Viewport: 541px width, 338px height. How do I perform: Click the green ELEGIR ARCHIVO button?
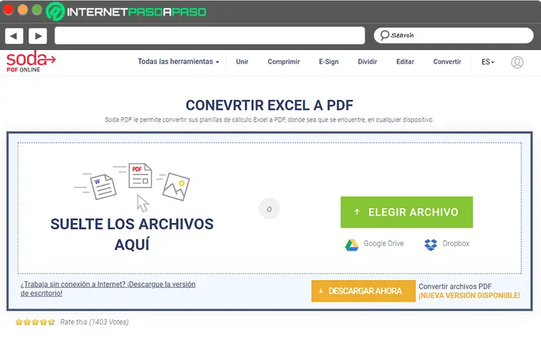tap(406, 212)
